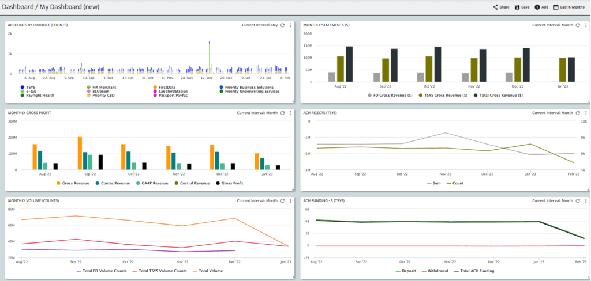Open ACH Funding options menu
The width and height of the screenshot is (591, 281).
tap(585, 201)
